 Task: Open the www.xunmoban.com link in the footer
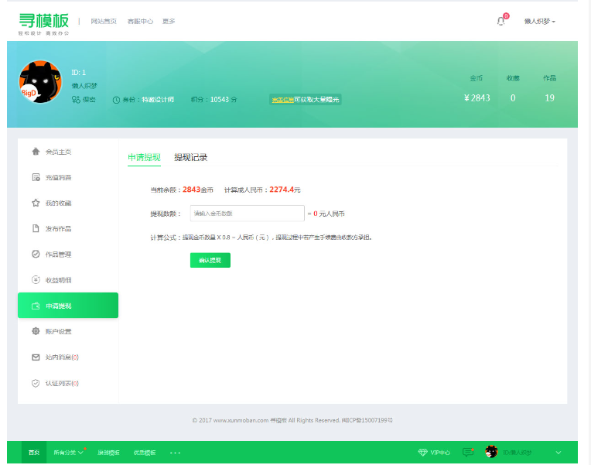click(241, 420)
